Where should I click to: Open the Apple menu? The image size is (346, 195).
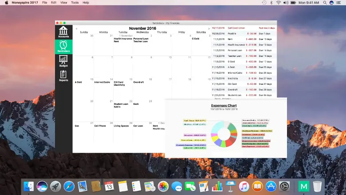tap(6, 3)
